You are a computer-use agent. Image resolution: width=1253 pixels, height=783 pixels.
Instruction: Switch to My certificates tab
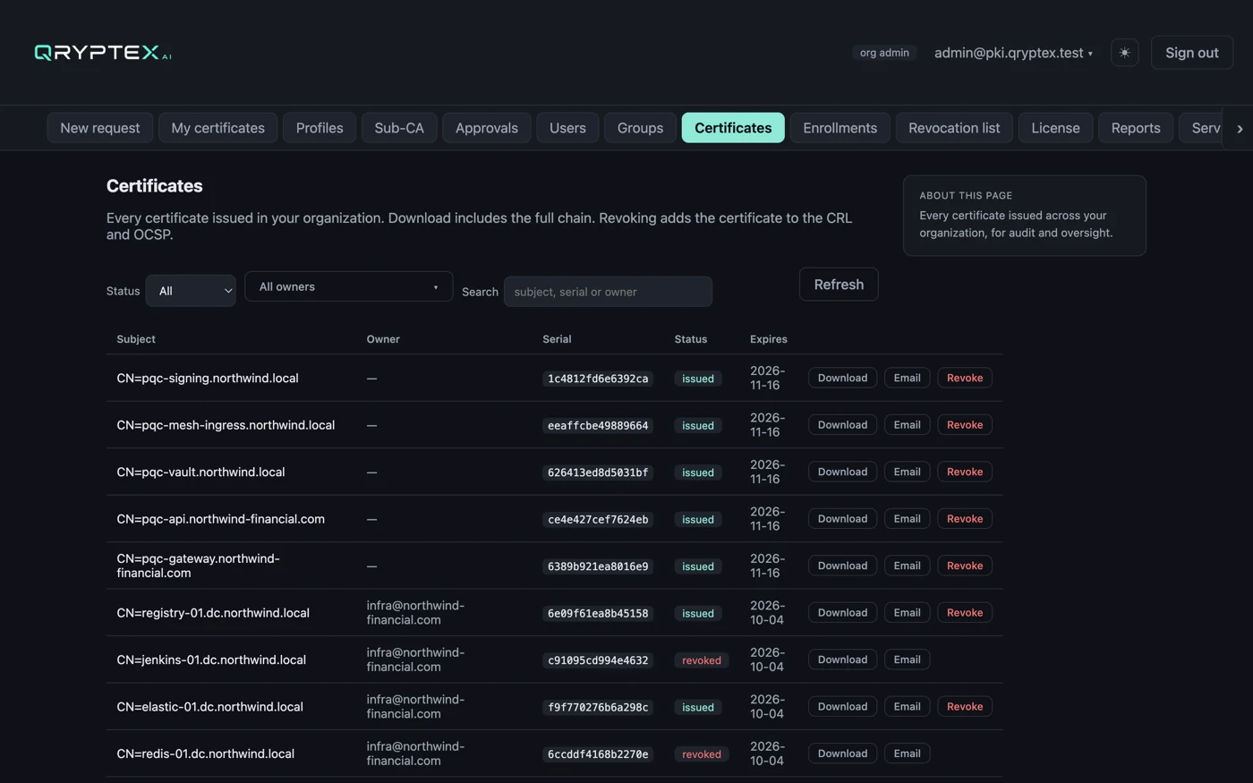pyautogui.click(x=218, y=128)
